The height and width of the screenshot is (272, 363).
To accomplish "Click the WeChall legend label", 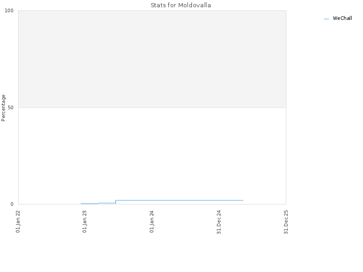I will [342, 18].
